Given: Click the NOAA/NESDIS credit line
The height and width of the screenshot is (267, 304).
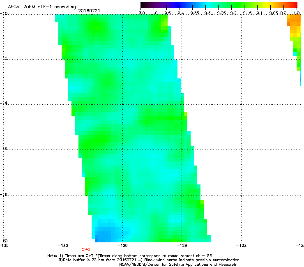Looking at the screenshot, I should click(177, 265).
